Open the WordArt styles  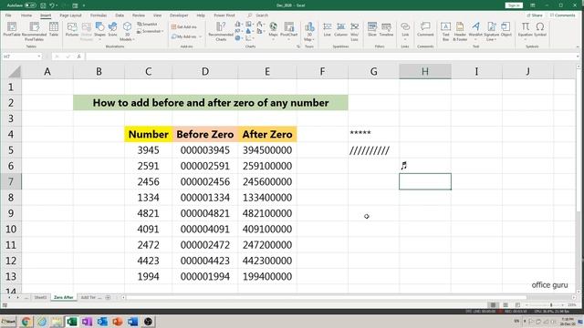[475, 31]
